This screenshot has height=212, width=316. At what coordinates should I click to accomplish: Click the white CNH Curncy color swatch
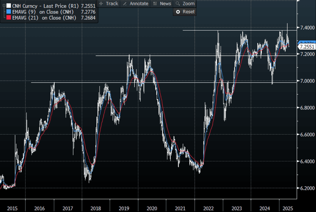pos(9,6)
